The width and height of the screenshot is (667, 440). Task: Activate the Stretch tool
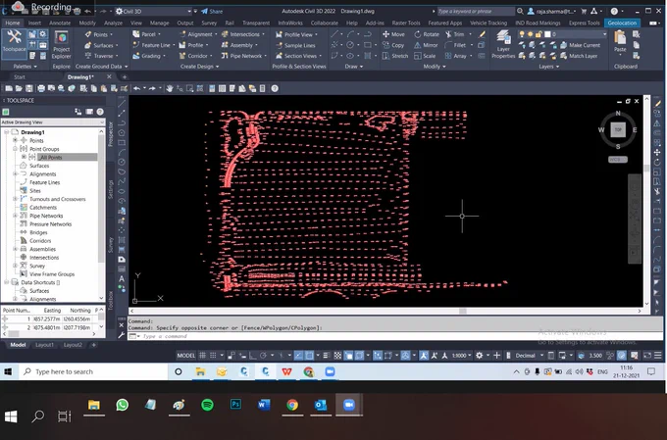coord(395,56)
